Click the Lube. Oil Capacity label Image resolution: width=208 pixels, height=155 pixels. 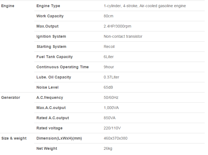[x=54, y=77]
